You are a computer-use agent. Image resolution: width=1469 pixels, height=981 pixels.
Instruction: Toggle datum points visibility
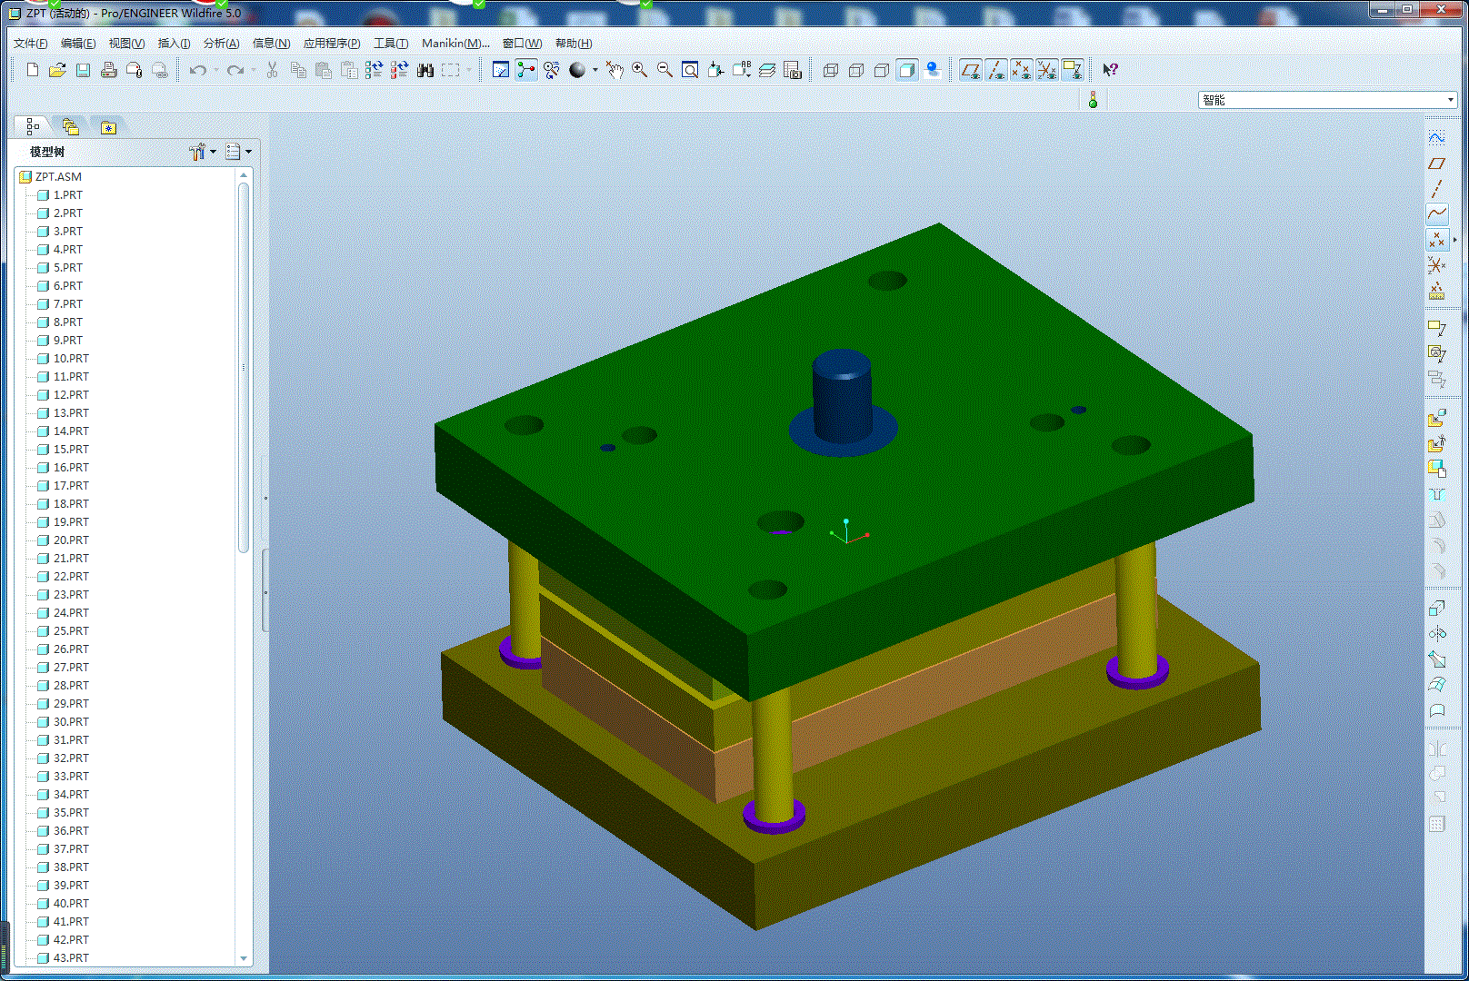(1022, 70)
